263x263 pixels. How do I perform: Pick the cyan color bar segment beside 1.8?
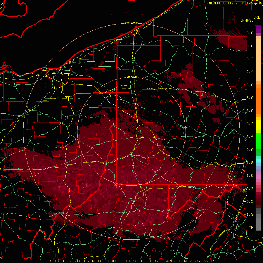(x=258, y=161)
